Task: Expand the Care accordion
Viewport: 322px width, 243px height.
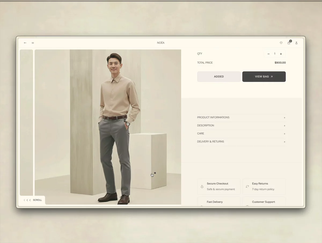Action: (241, 134)
